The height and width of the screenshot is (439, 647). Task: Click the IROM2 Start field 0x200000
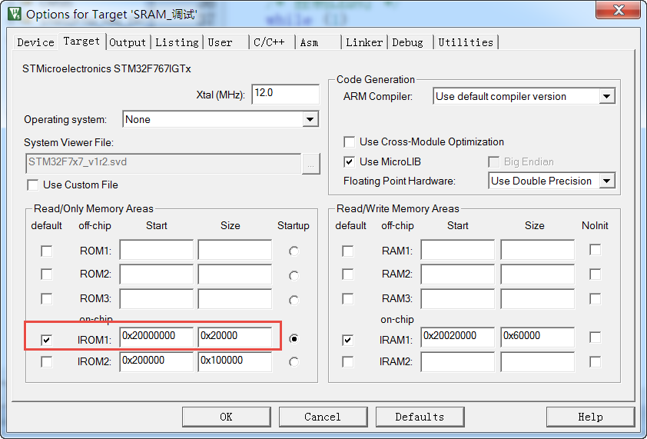click(157, 362)
